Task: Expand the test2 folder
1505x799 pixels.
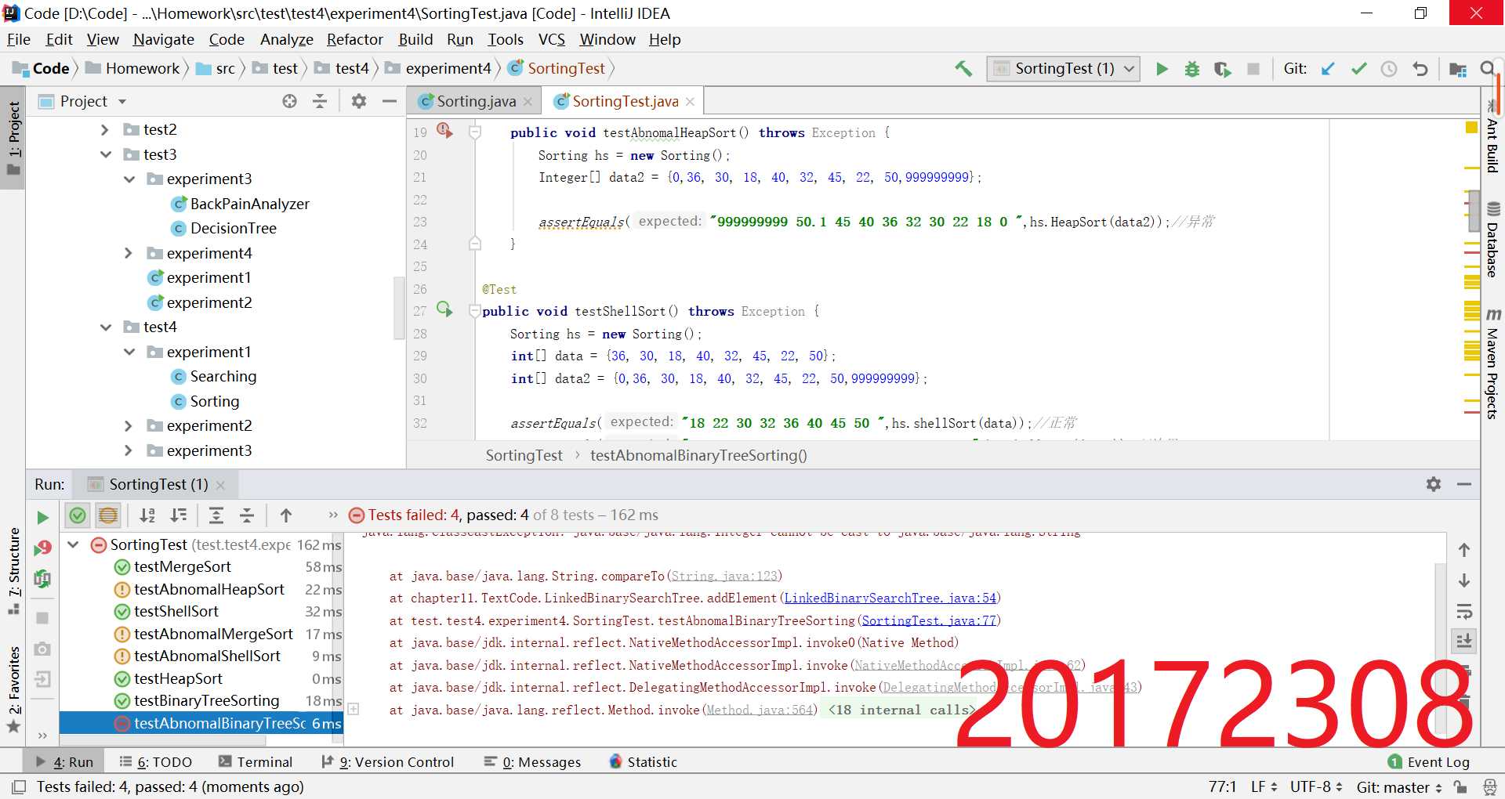Action: tap(105, 129)
